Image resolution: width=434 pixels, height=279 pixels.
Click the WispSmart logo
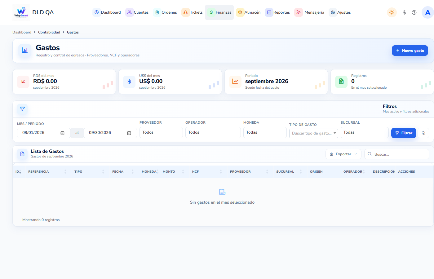tap(21, 12)
